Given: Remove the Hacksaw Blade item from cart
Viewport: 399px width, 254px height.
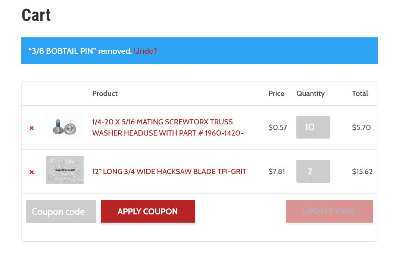Looking at the screenshot, I should pyautogui.click(x=32, y=172).
